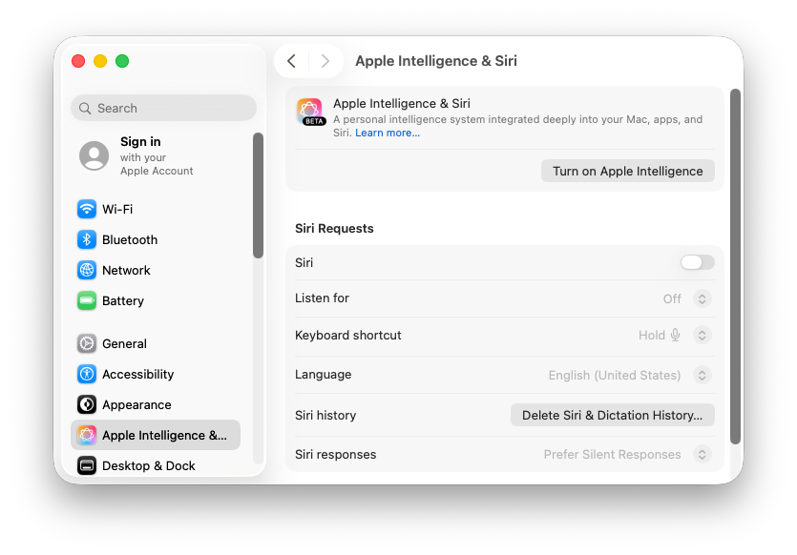Open the Learn more link
The image size is (797, 555).
click(x=388, y=133)
